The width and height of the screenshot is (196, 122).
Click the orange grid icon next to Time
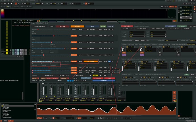53,118
